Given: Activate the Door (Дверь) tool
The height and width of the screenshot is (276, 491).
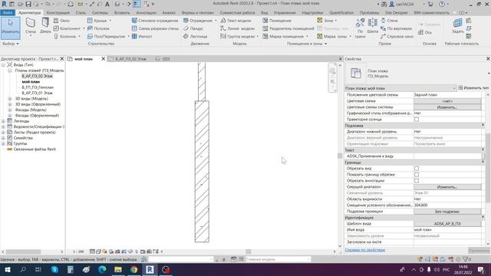Looking at the screenshot, I should [45, 25].
